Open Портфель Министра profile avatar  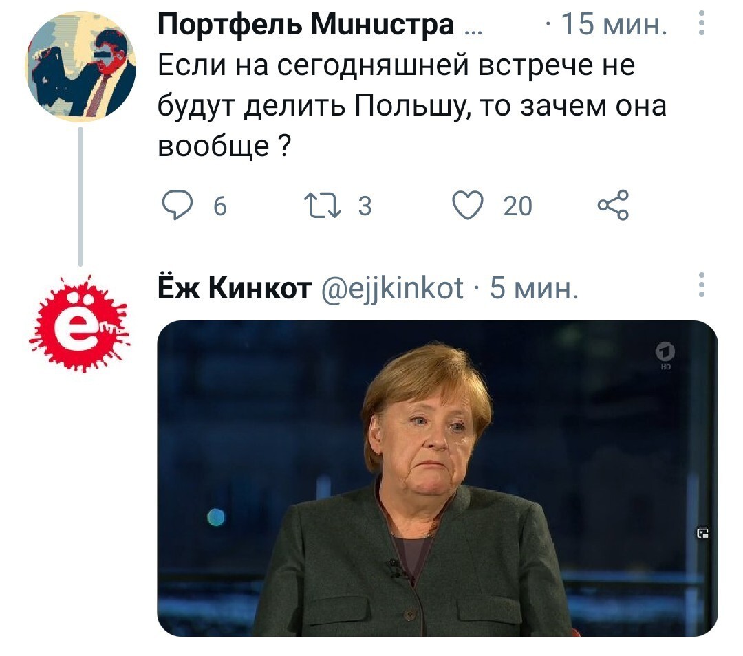pyautogui.click(x=80, y=66)
